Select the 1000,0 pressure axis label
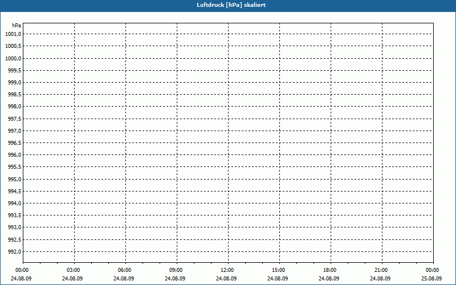The image size is (456, 285). click(13, 58)
